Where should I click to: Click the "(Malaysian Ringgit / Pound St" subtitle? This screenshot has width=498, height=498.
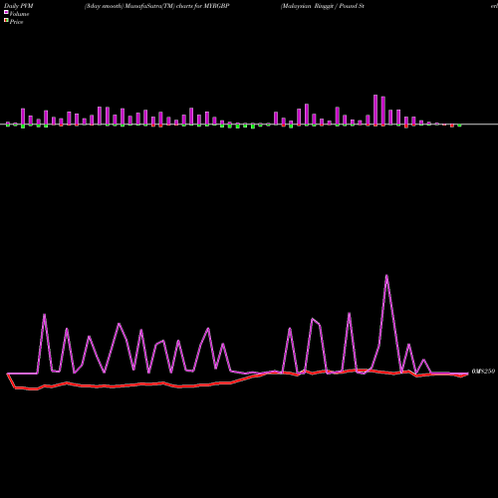(x=323, y=6)
